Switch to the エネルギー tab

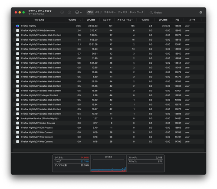pyautogui.click(x=110, y=12)
